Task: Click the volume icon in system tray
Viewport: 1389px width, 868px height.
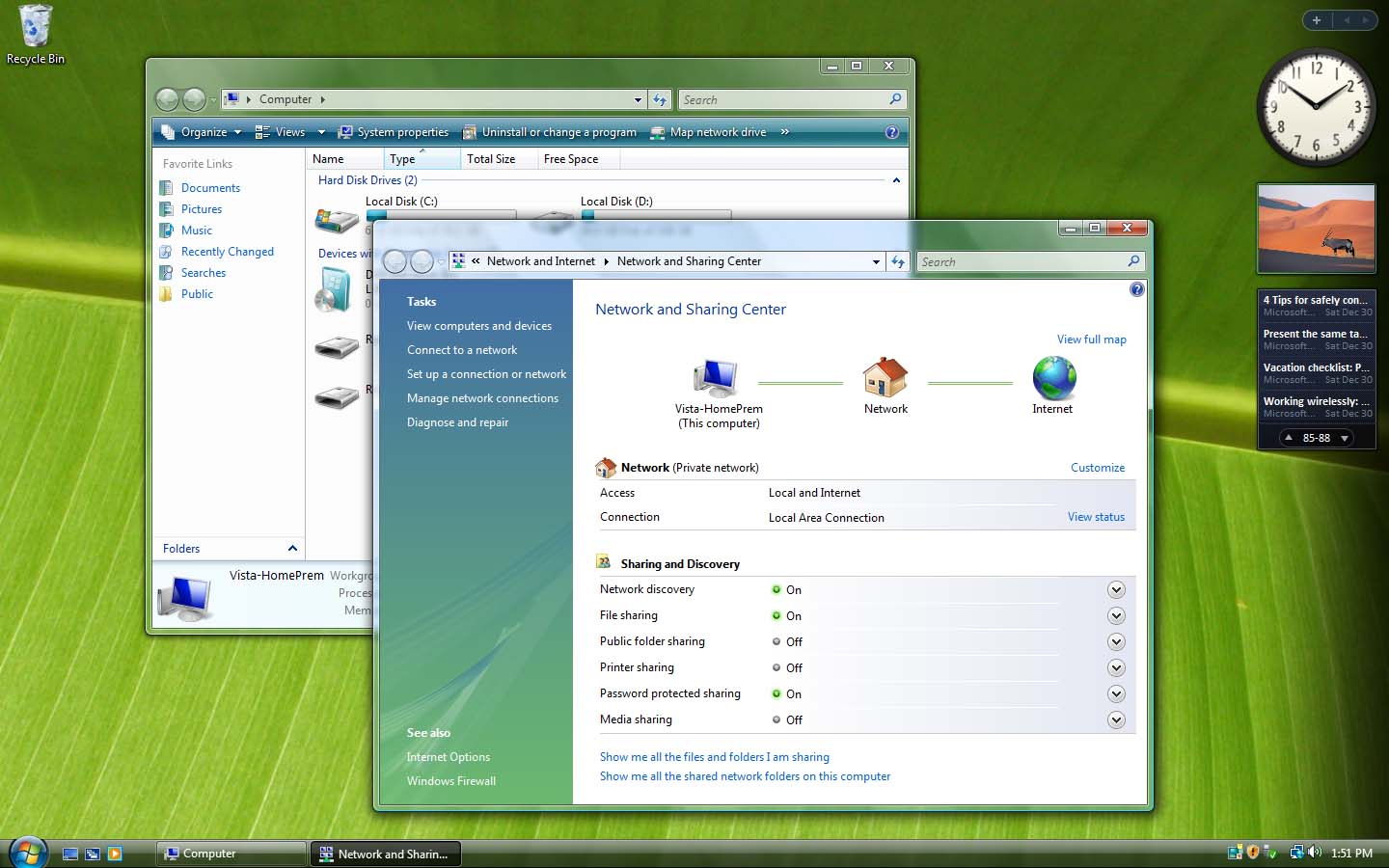Action: tap(1315, 853)
